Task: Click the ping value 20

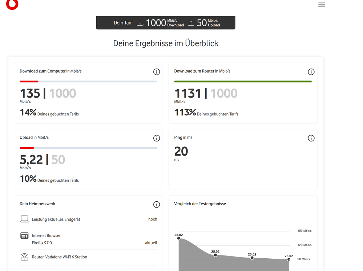Action: click(x=181, y=151)
